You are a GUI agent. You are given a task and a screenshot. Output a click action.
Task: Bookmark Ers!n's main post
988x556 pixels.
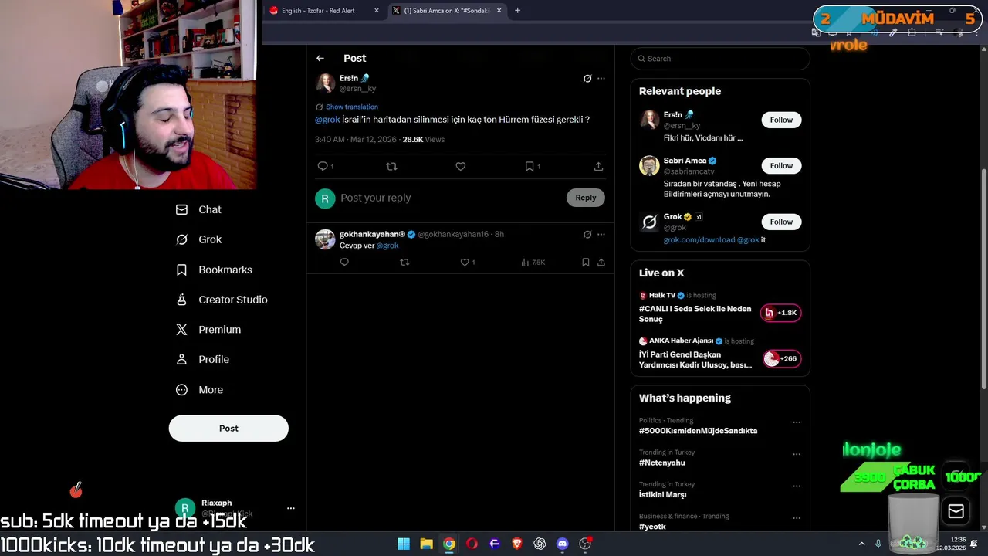coord(530,166)
